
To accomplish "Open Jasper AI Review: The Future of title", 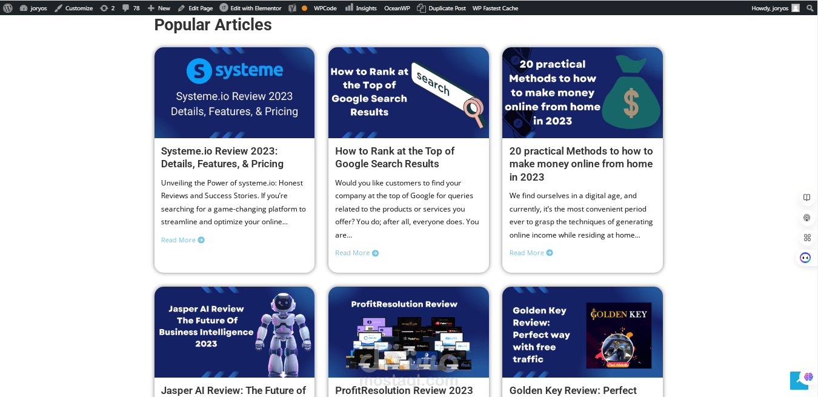I will click(233, 390).
